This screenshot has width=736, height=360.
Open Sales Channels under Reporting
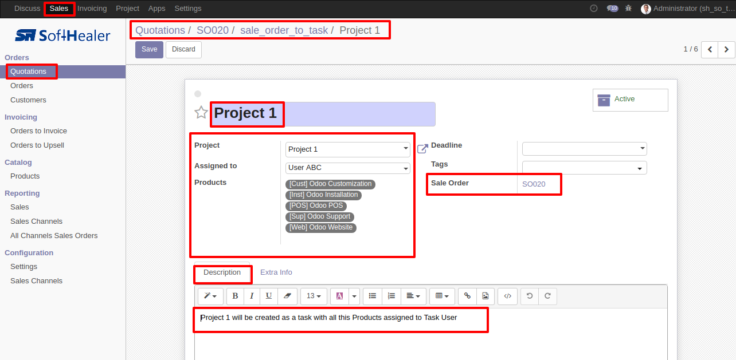(36, 221)
